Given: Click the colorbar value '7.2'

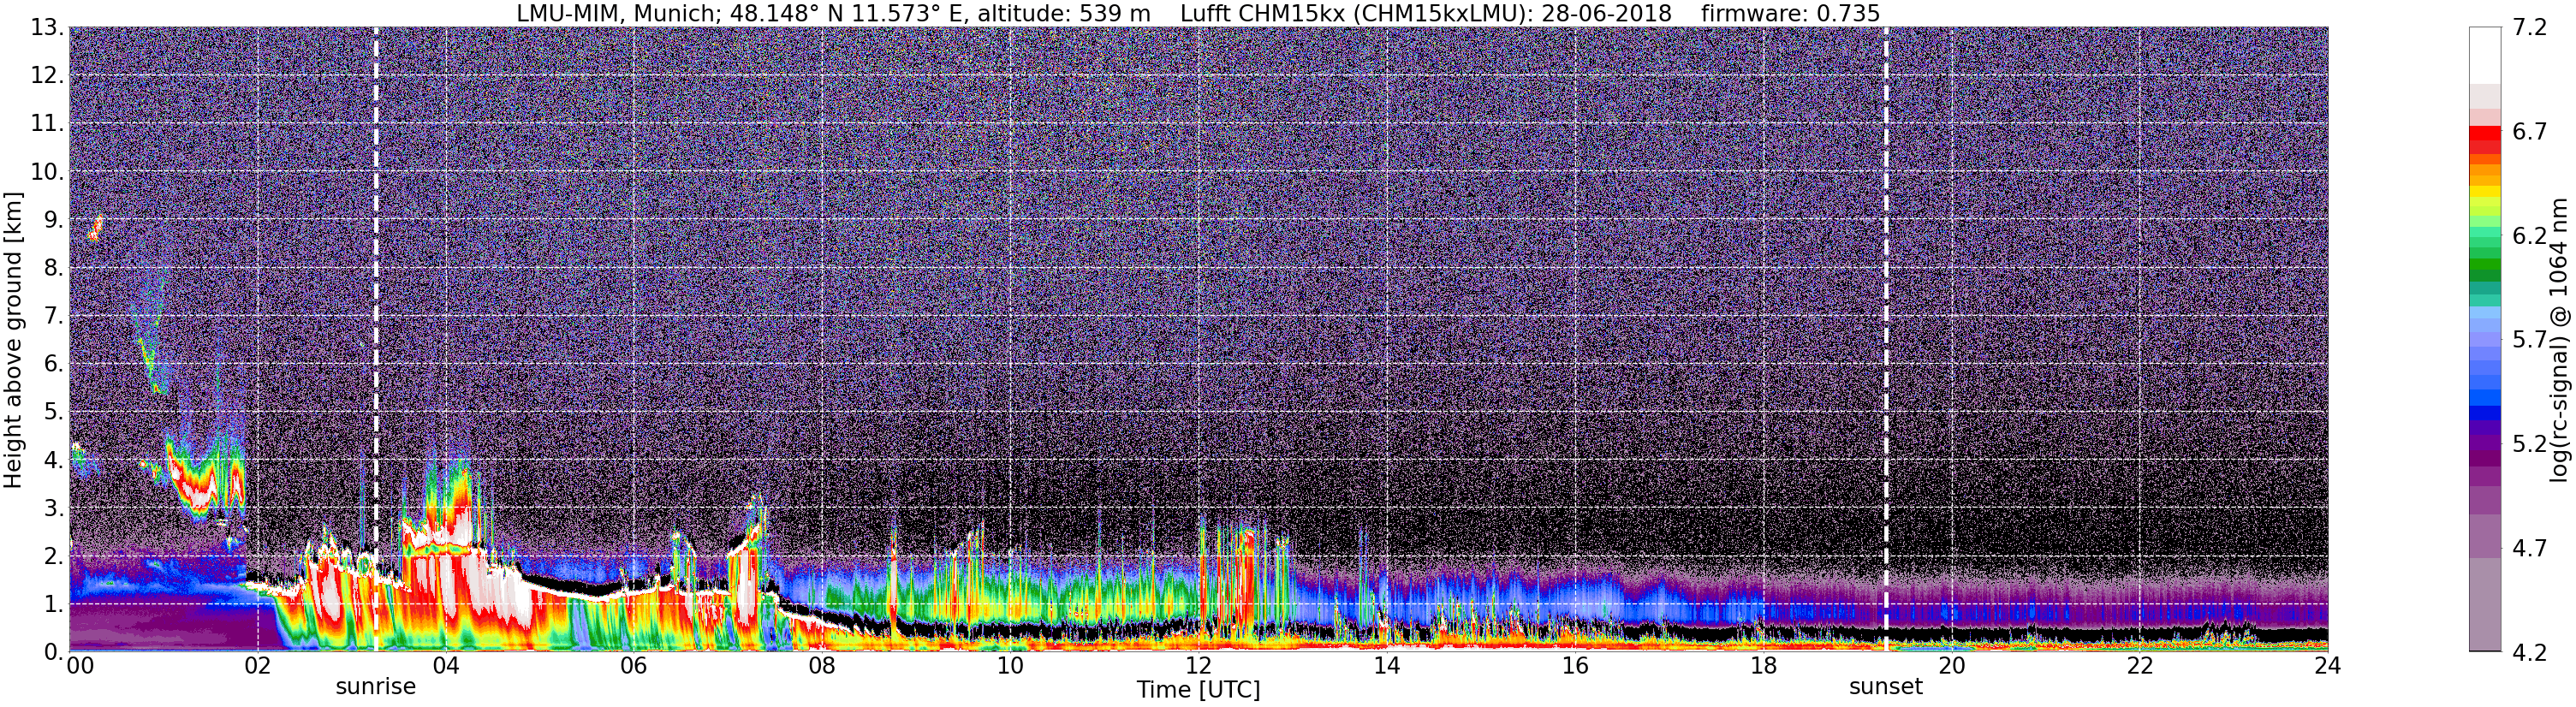Looking at the screenshot, I should coord(2530,28).
